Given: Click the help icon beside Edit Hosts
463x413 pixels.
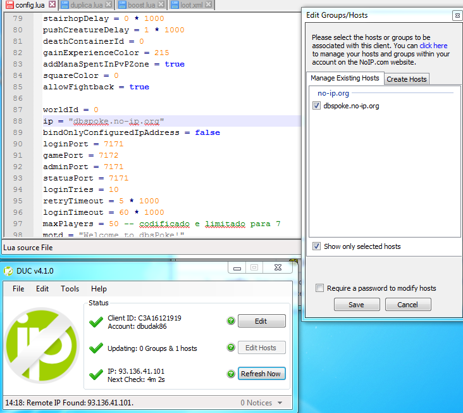Looking at the screenshot, I should tap(231, 347).
